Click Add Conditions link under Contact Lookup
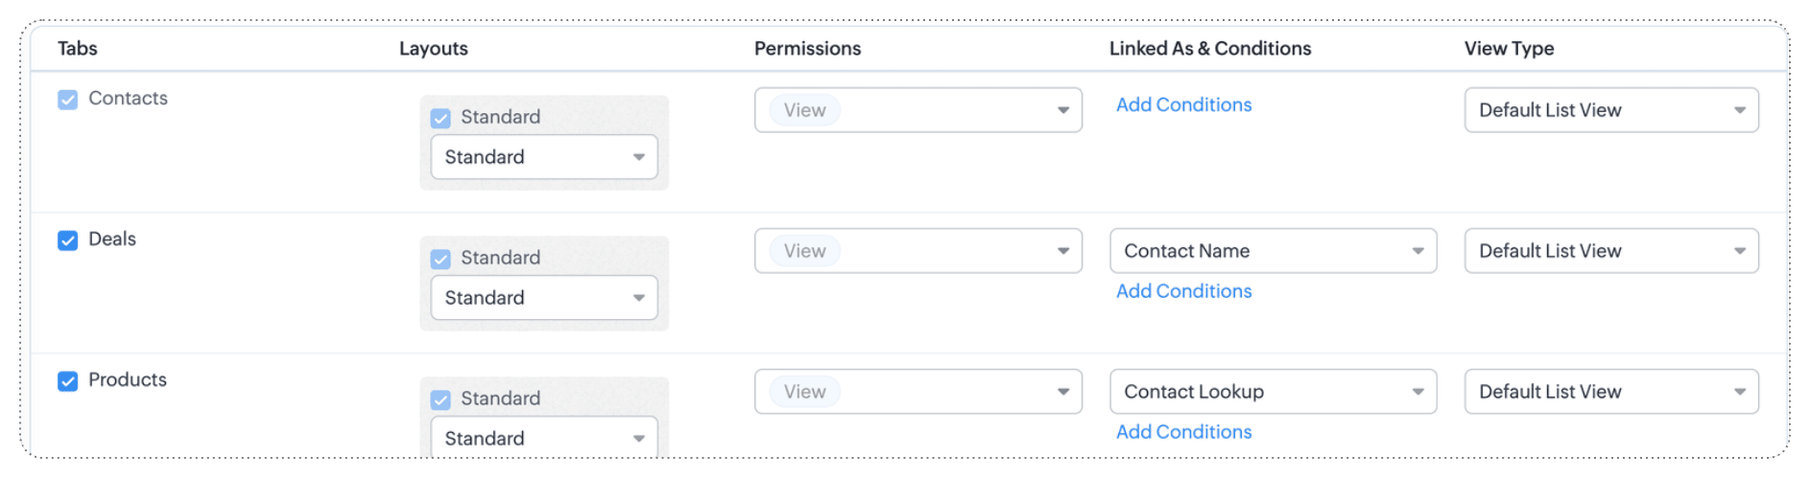Screen dimensions: 1810x478 pyautogui.click(x=1183, y=432)
